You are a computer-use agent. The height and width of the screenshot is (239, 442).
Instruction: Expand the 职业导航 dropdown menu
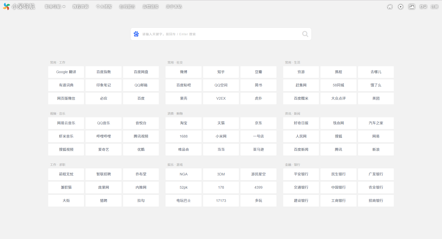coord(55,7)
